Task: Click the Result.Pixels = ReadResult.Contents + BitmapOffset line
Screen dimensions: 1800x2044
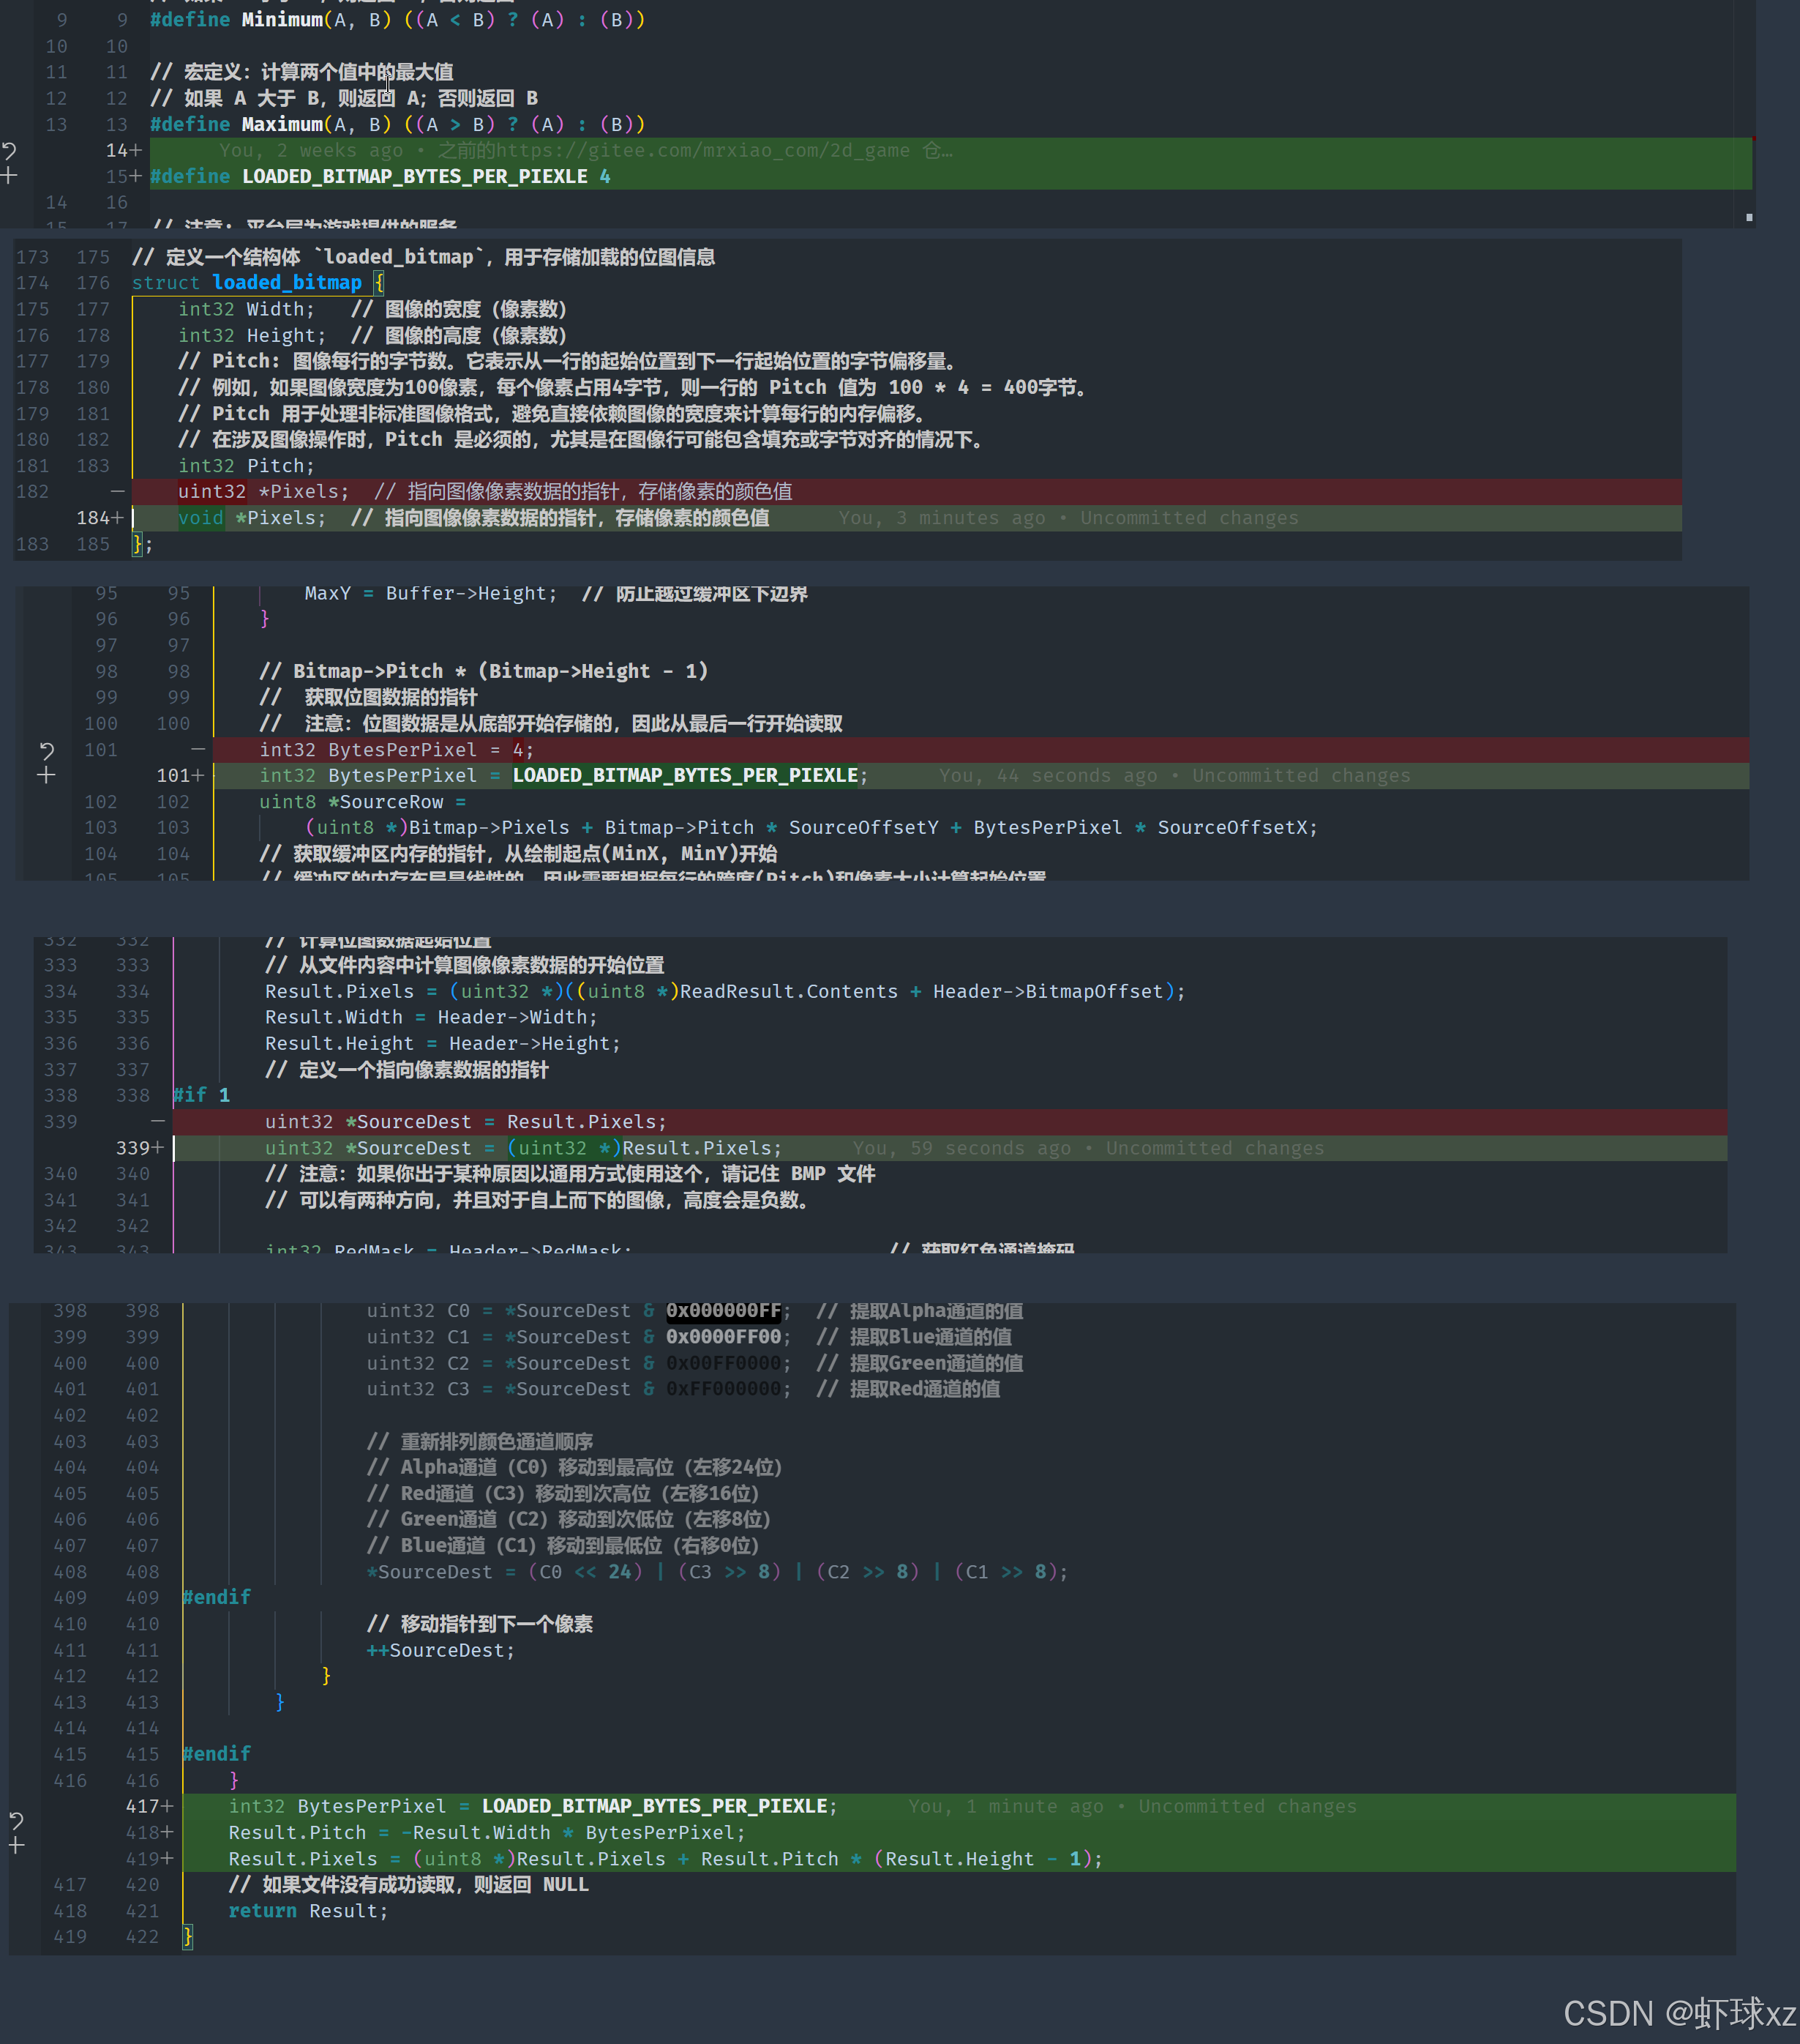Action: pos(724,991)
